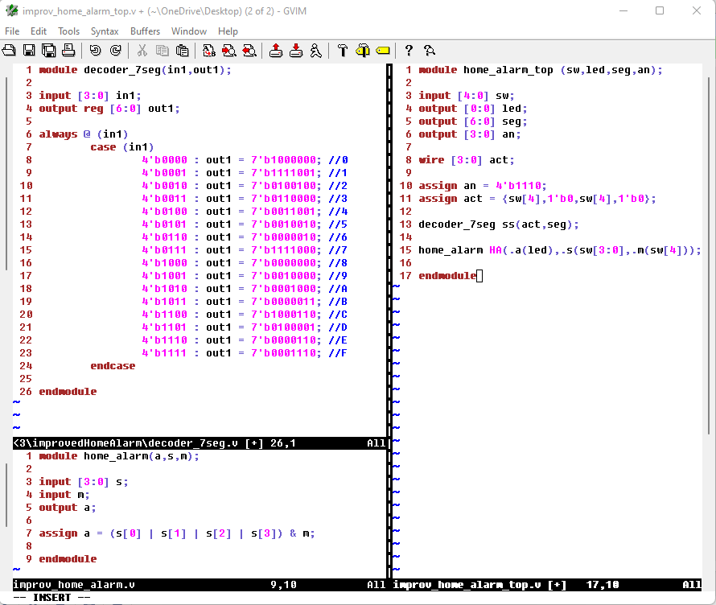Open Find and Replace toolbar icon
Viewport: 716px width, 605px height.
pyautogui.click(x=209, y=51)
